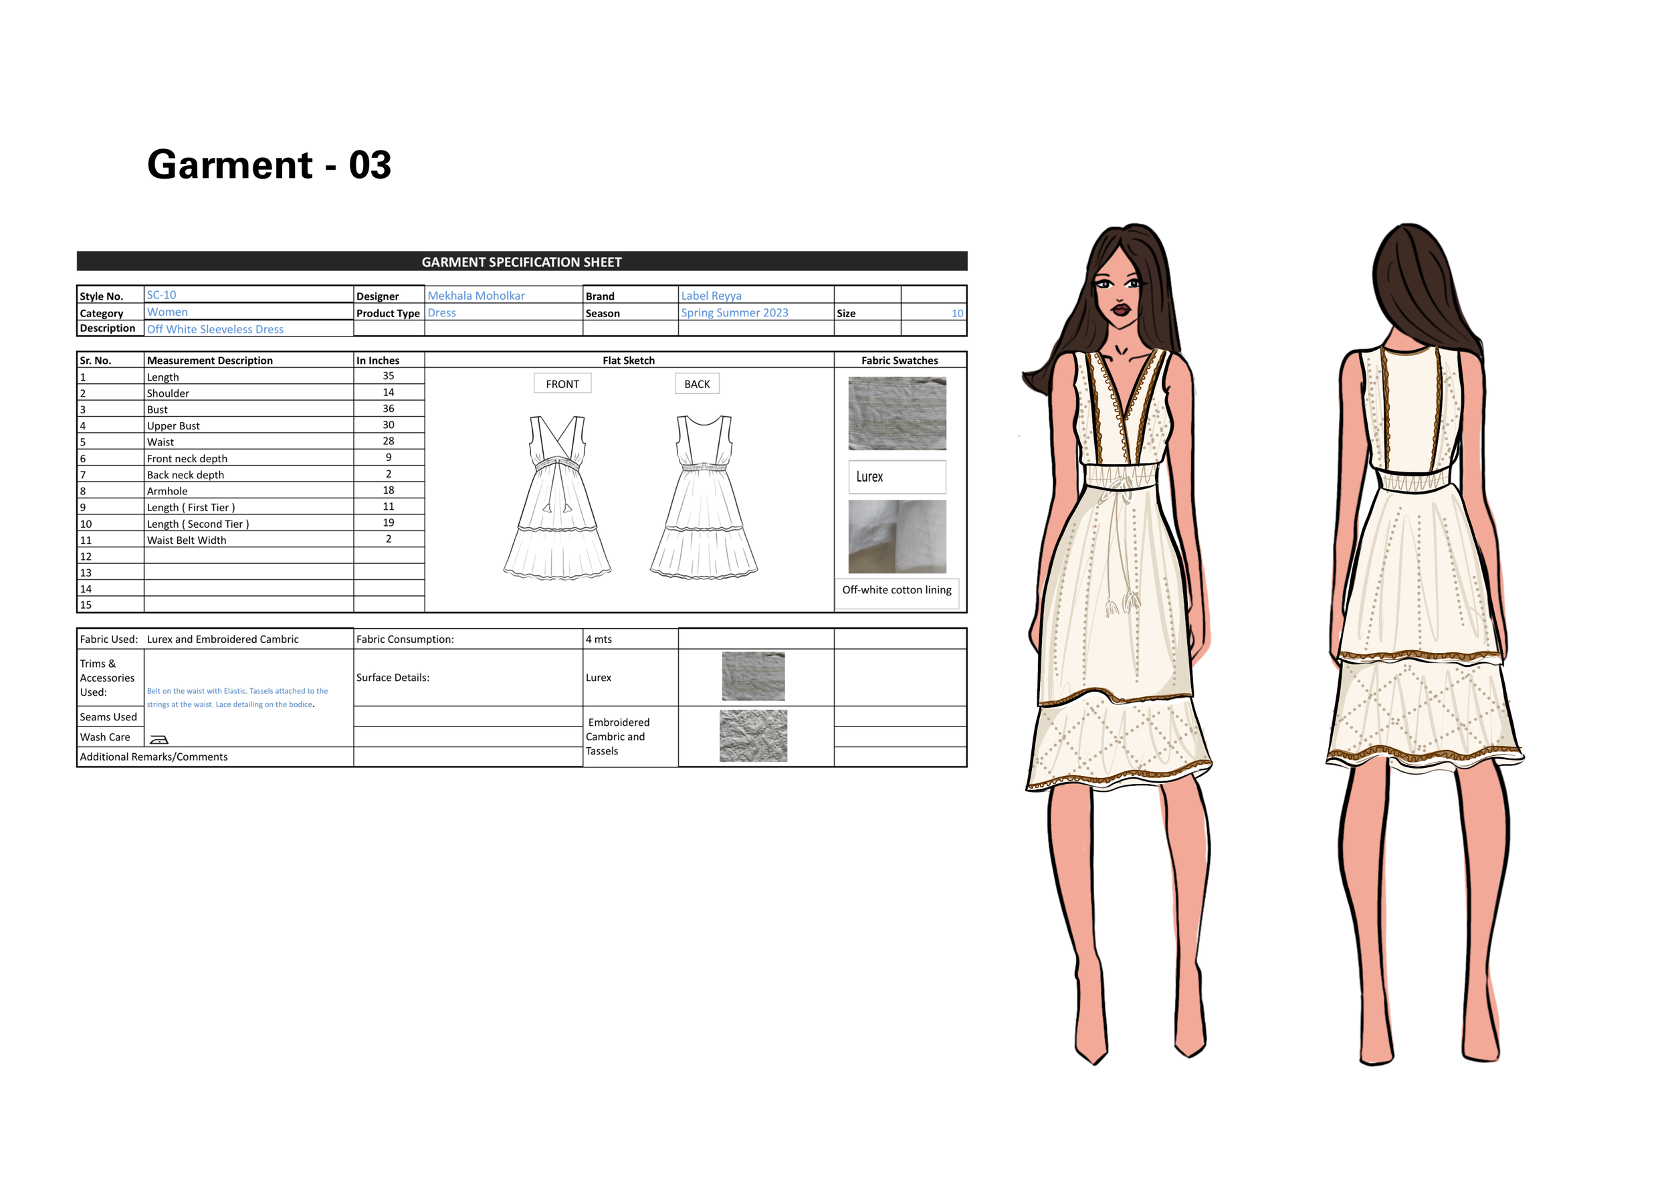Click the Lurex swatch label box
The height and width of the screenshot is (1182, 1672).
[897, 477]
